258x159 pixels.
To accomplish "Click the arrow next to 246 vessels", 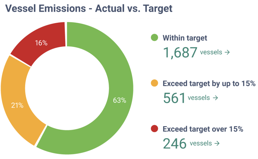I will tap(217, 144).
